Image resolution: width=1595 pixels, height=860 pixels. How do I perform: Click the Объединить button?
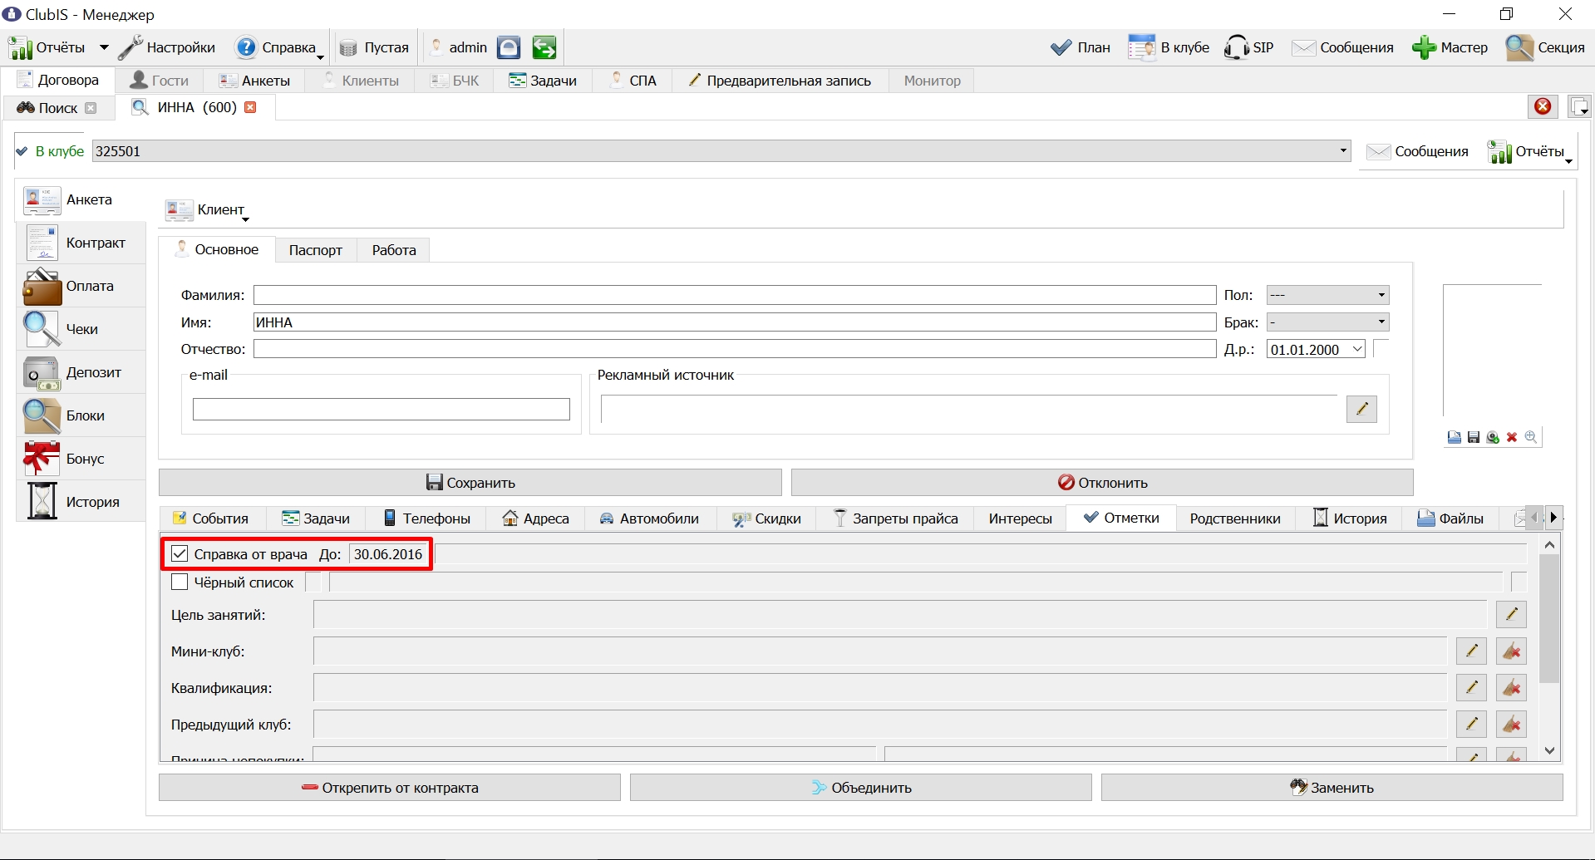(x=861, y=788)
